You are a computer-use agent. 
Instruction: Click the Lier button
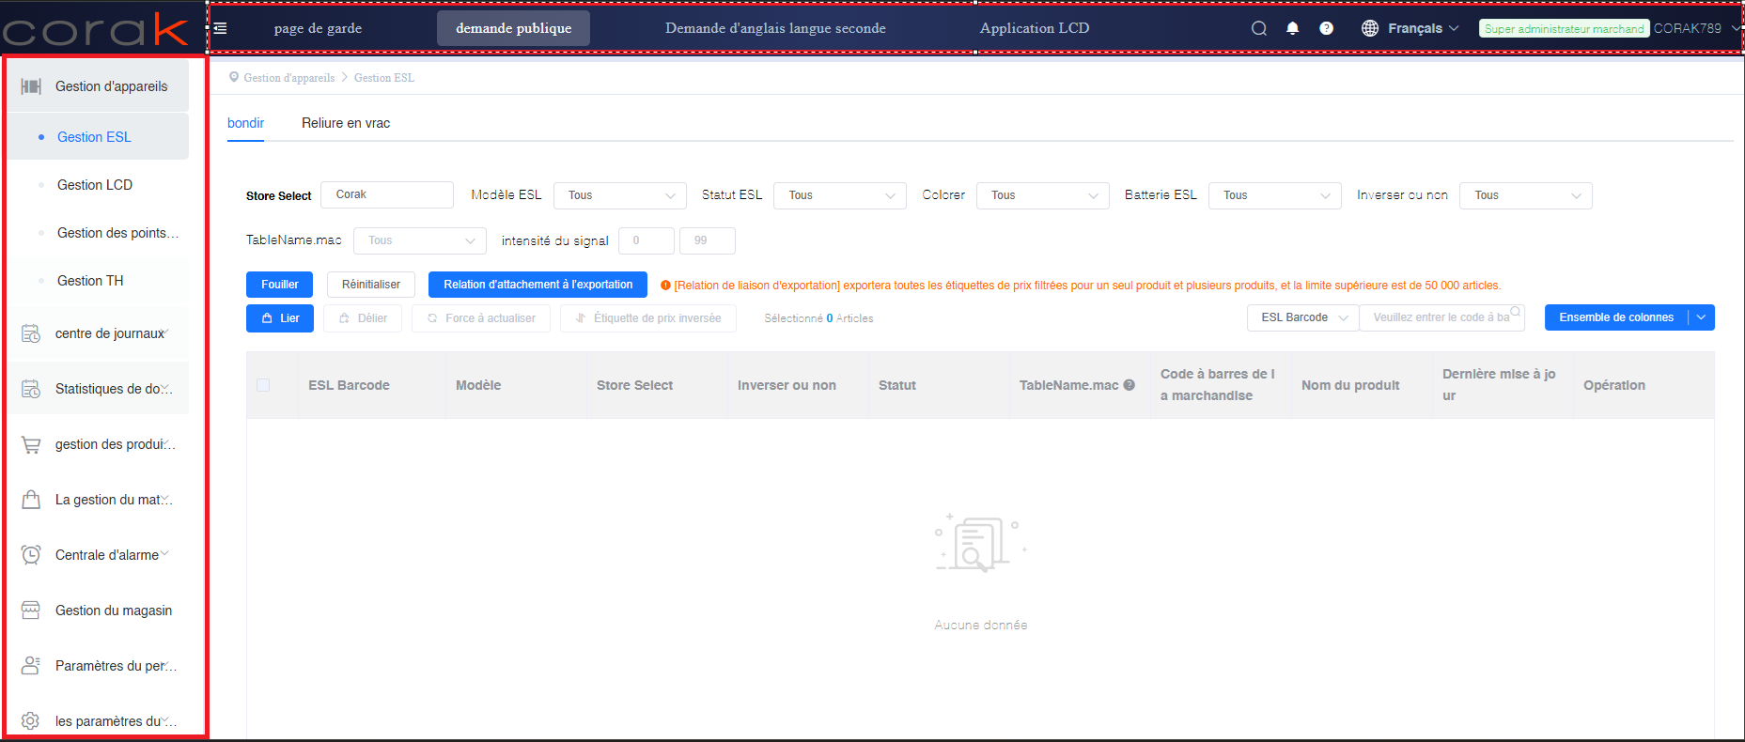point(280,318)
